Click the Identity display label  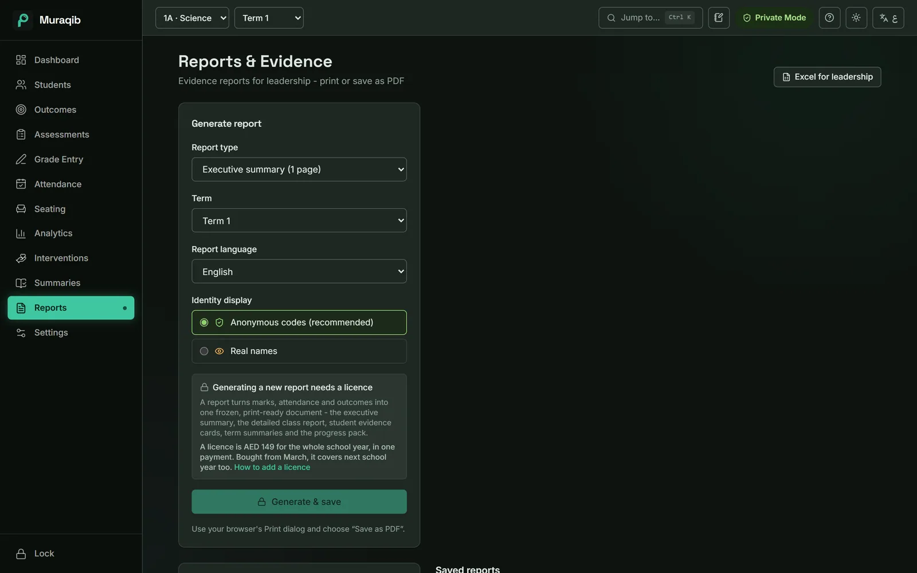[222, 300]
